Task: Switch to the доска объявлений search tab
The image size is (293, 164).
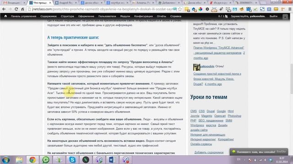Action: point(92,3)
